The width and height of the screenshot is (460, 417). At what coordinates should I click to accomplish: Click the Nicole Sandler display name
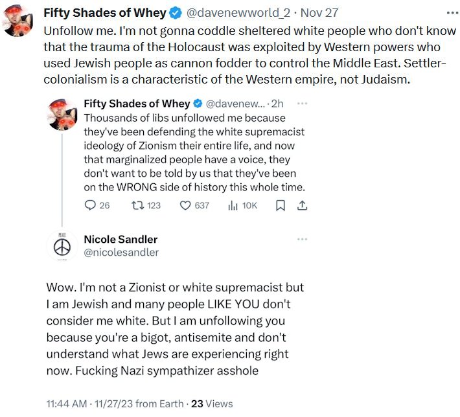point(121,239)
